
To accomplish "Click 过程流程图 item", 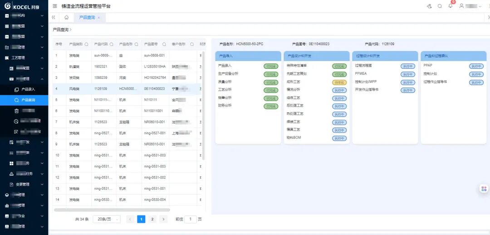I will (363, 66).
